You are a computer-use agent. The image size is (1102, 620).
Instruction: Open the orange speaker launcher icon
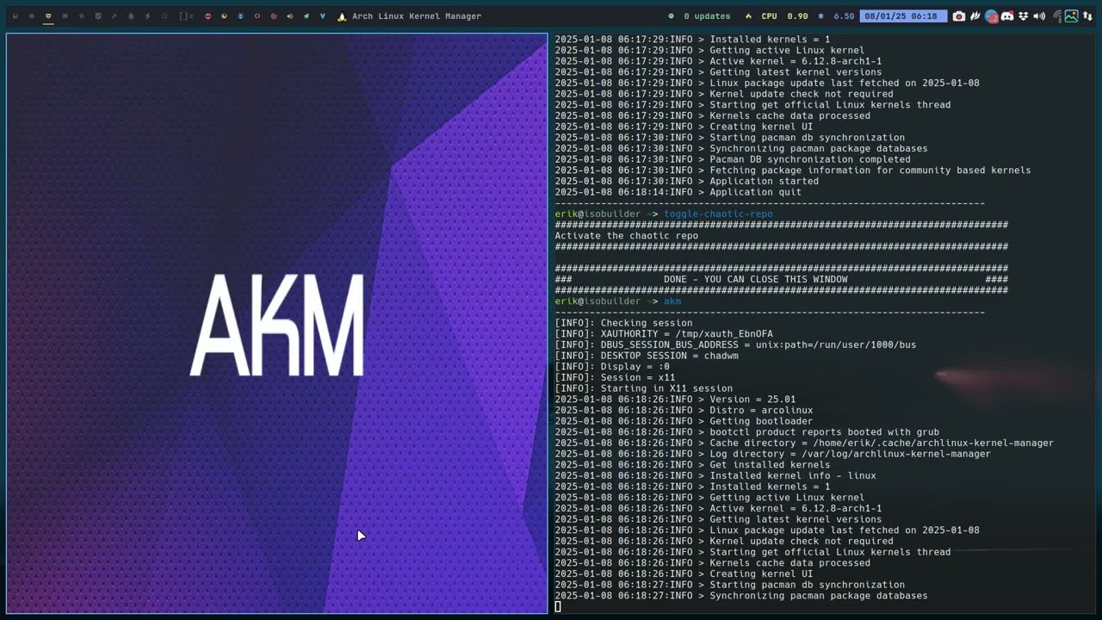[x=289, y=16]
